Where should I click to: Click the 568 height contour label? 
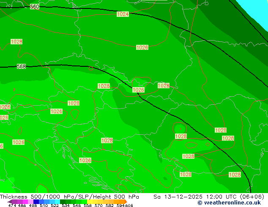coord(21,66)
